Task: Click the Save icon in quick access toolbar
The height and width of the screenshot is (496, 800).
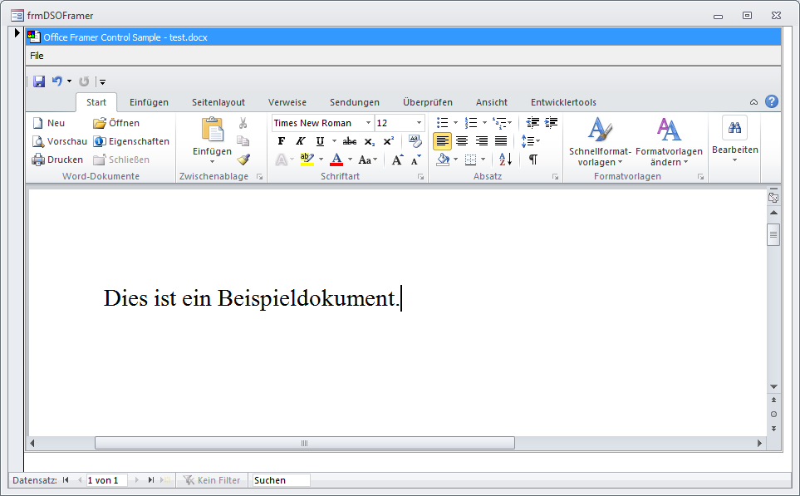Action: click(x=39, y=81)
